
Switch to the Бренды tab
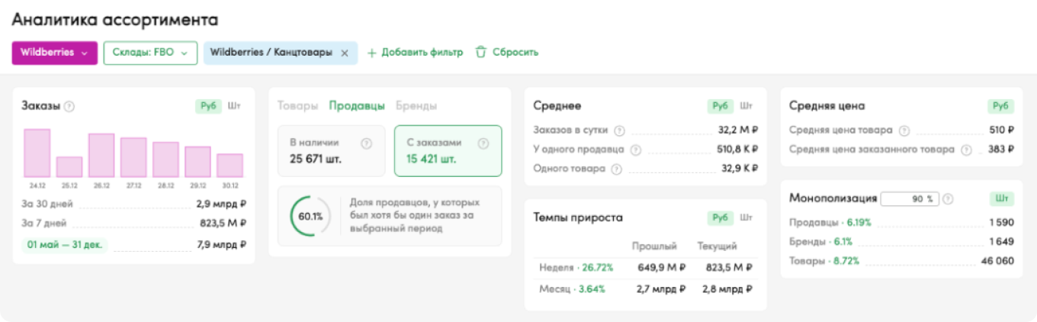(416, 106)
